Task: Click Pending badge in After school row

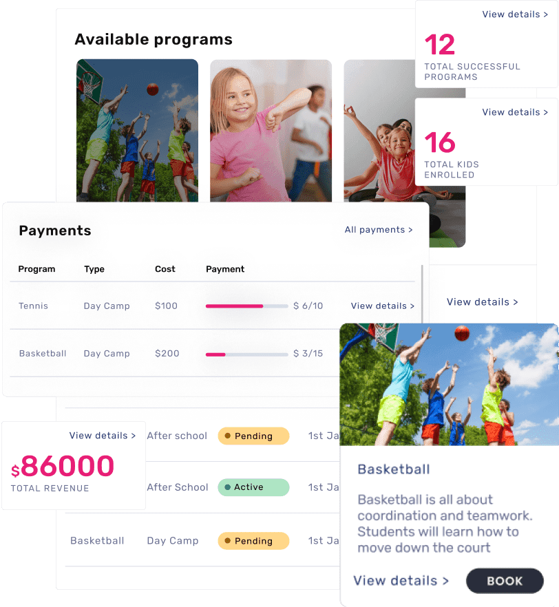Action: [x=253, y=436]
